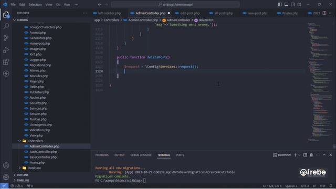Open the Search view

(x=6, y=26)
